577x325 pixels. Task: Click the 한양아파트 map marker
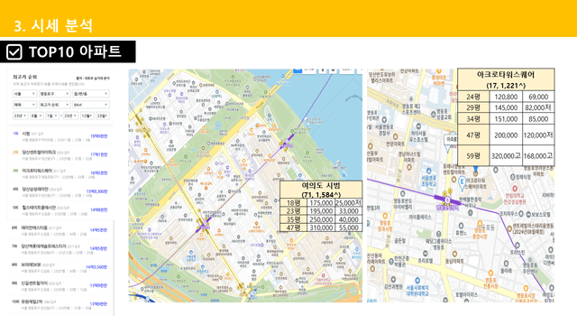coord(395,136)
